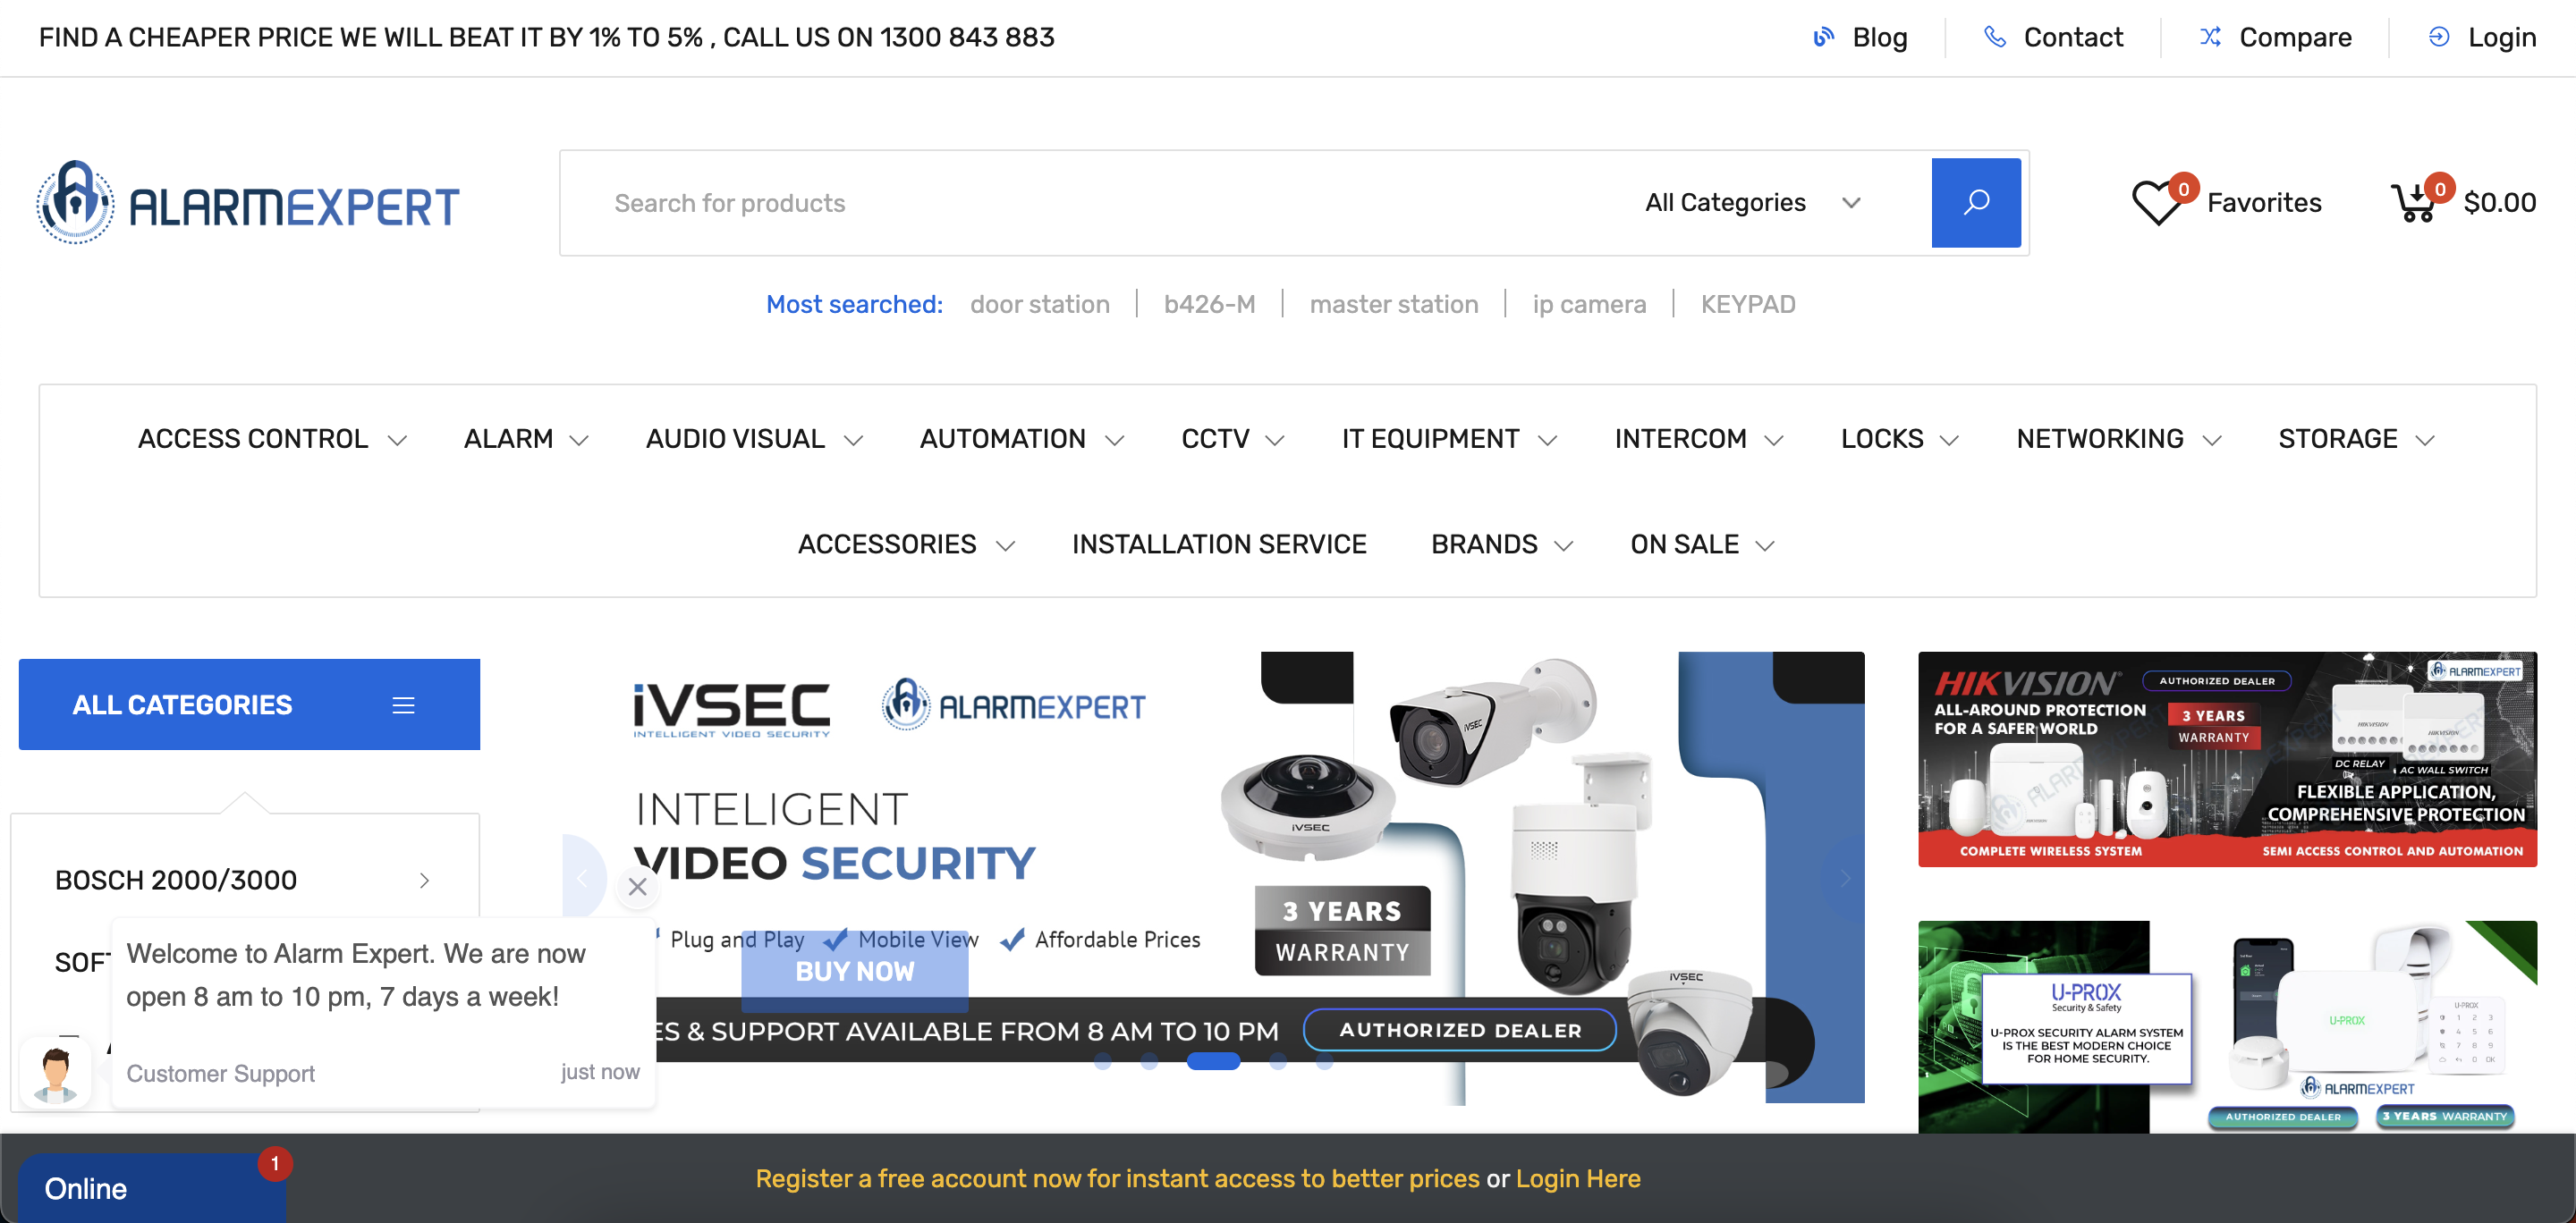Select the first carousel slide dot
Screen dimensions: 2576x1223
click(1102, 1061)
